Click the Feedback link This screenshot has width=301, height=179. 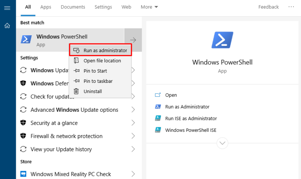[269, 7]
